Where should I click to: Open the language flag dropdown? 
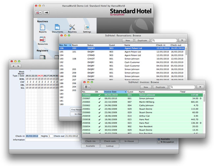click(x=38, y=13)
